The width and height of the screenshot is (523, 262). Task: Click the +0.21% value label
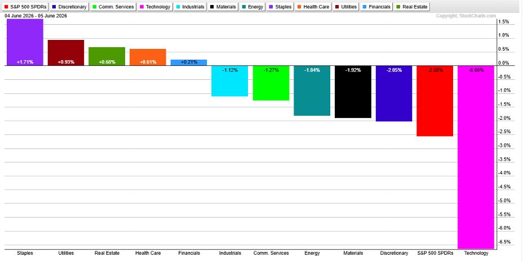tap(189, 62)
